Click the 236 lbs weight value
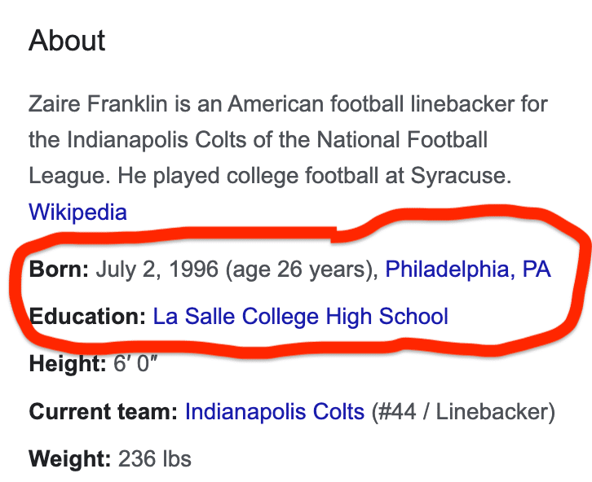 point(155,458)
